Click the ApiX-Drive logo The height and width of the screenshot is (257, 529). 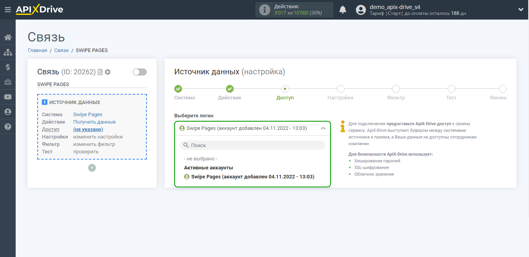[39, 10]
